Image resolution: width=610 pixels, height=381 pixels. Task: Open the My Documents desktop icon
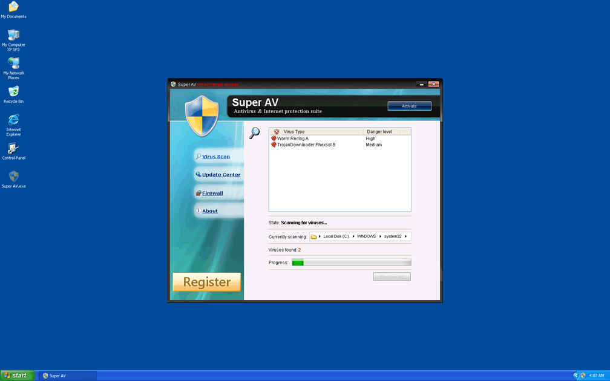(x=13, y=7)
